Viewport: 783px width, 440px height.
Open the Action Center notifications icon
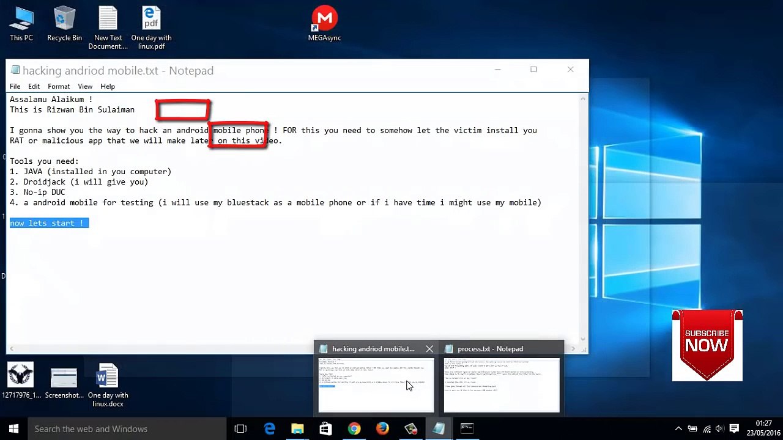click(x=735, y=429)
